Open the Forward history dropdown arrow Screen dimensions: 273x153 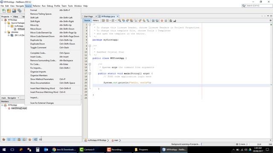pyautogui.click(x=116, y=21)
